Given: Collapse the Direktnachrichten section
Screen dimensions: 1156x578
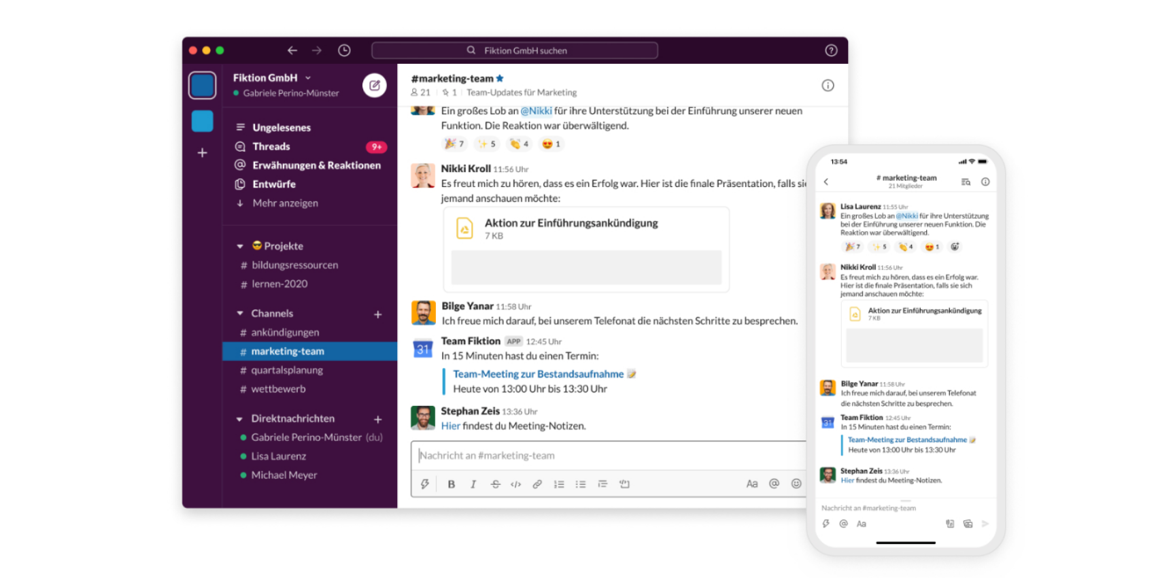Looking at the screenshot, I should pyautogui.click(x=240, y=419).
